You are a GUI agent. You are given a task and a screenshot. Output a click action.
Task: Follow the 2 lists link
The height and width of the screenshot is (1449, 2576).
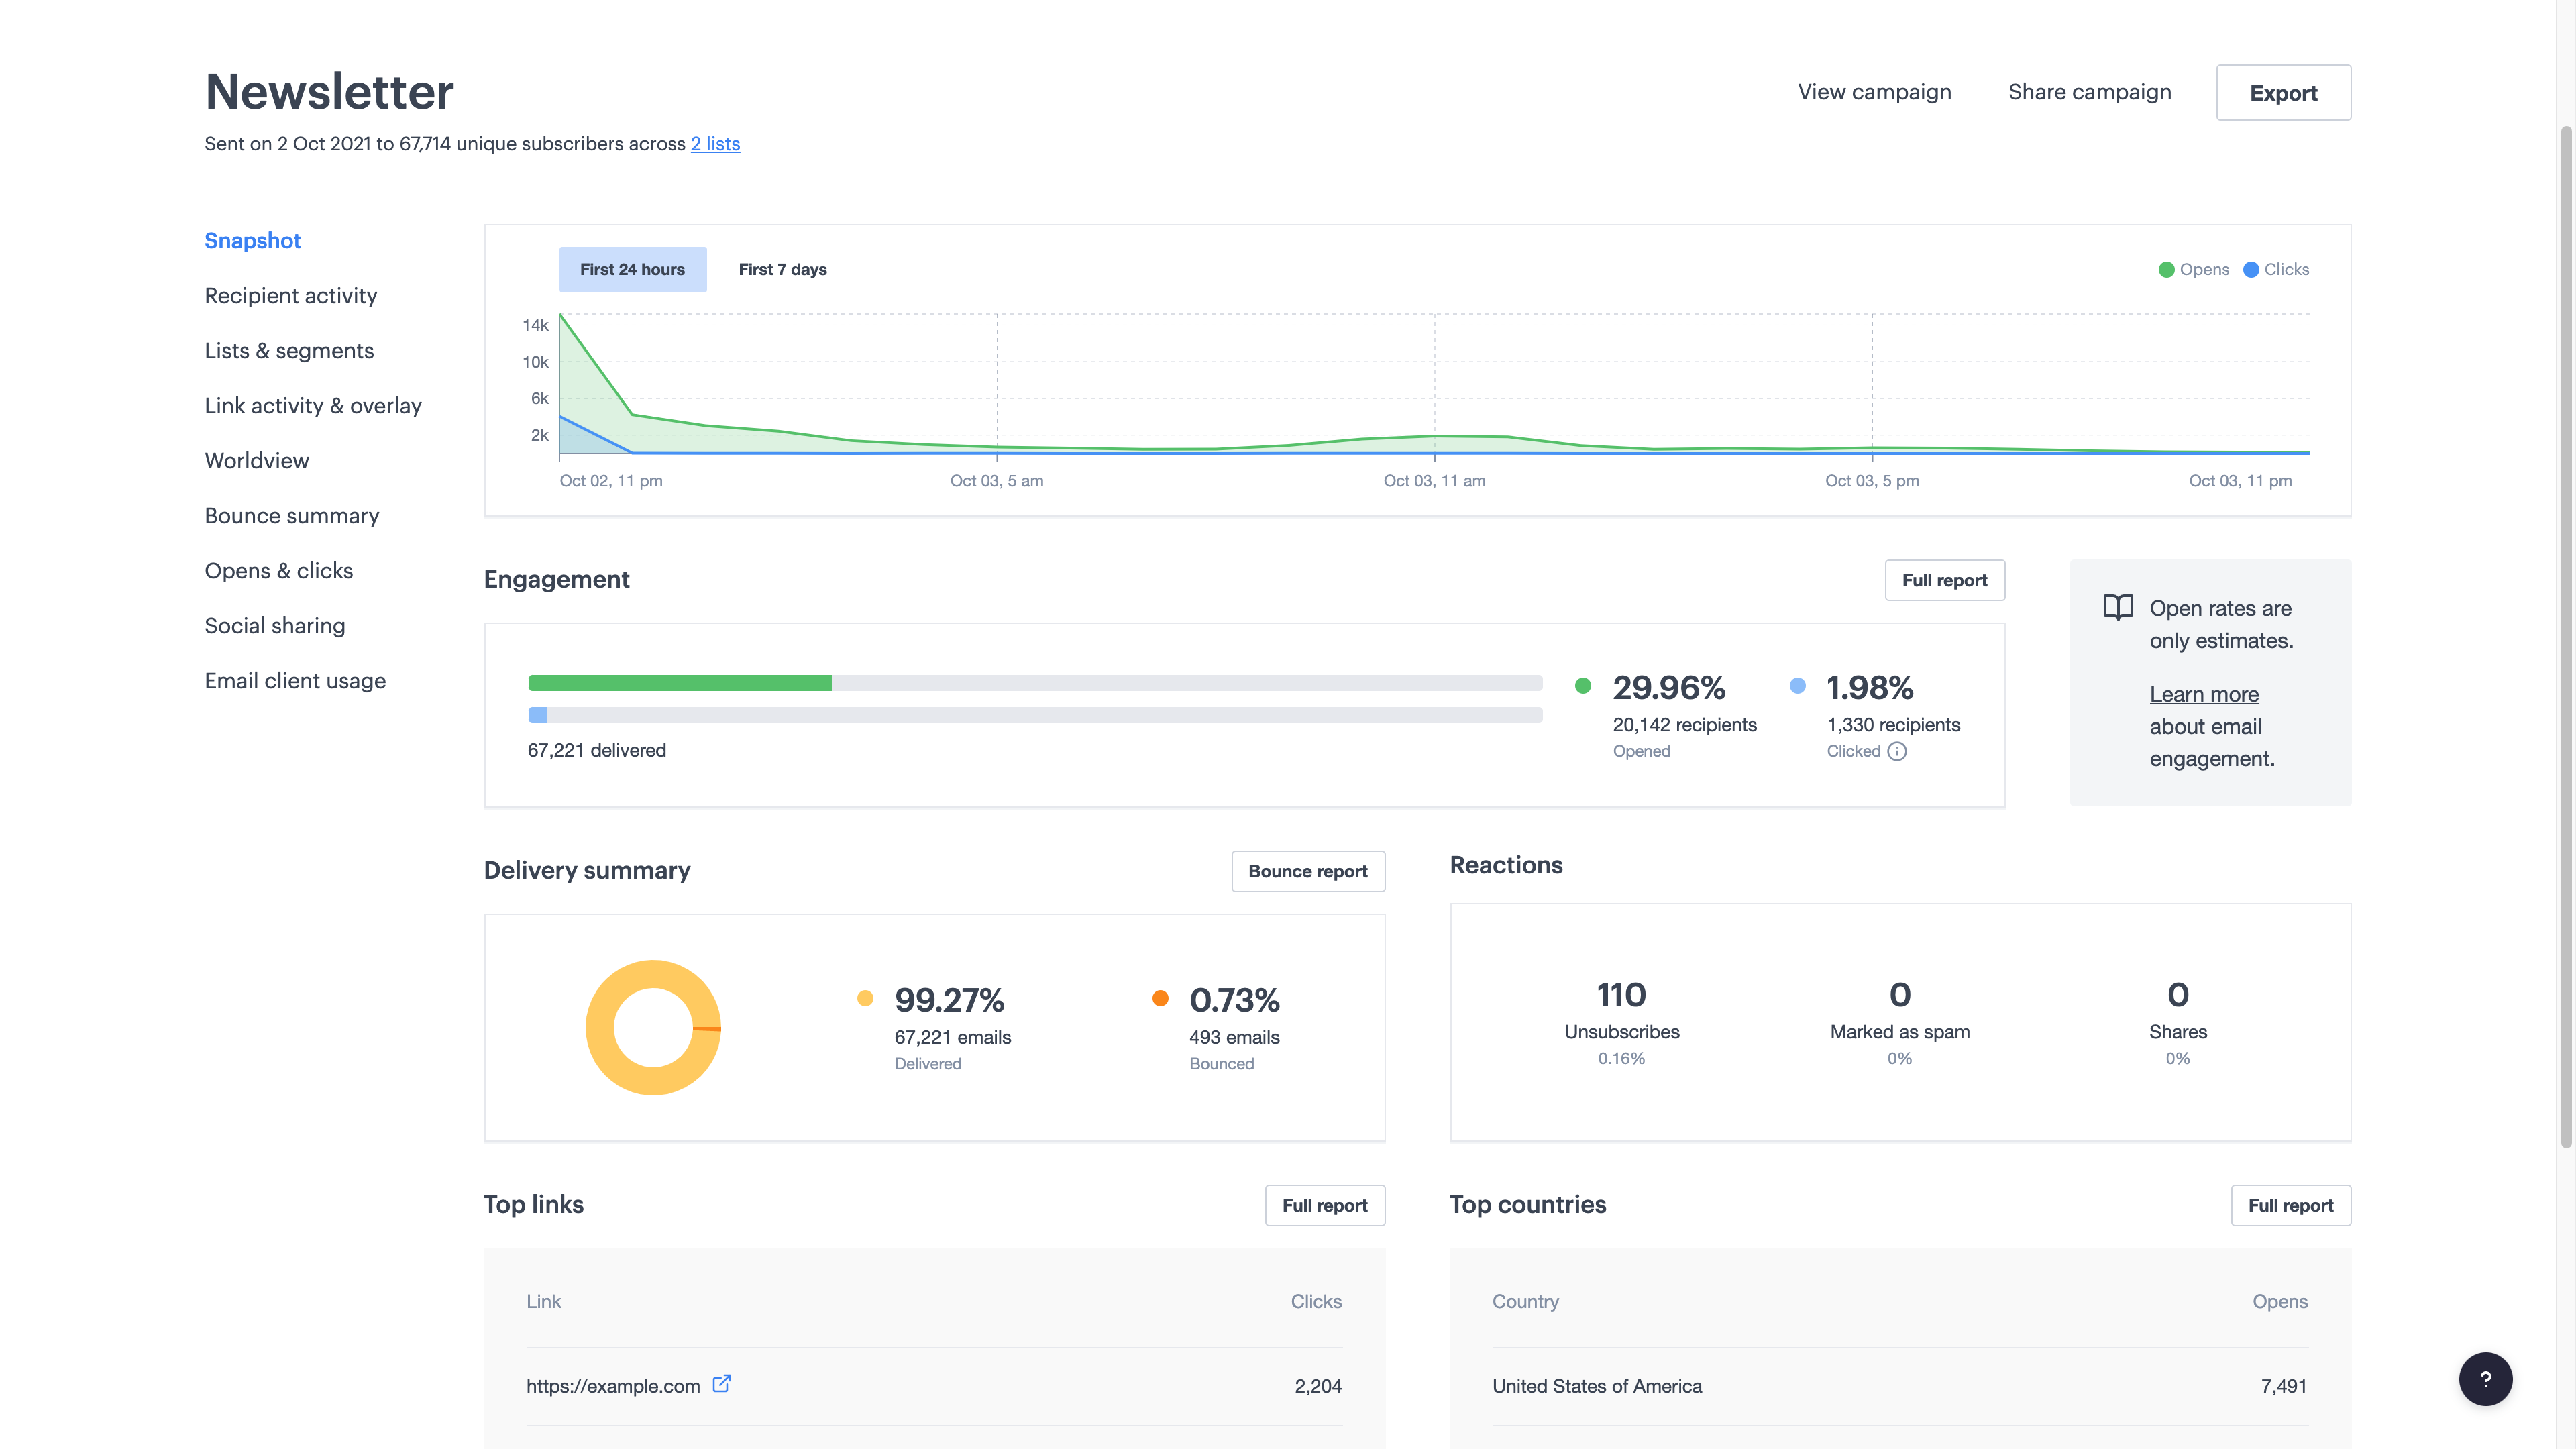tap(715, 144)
